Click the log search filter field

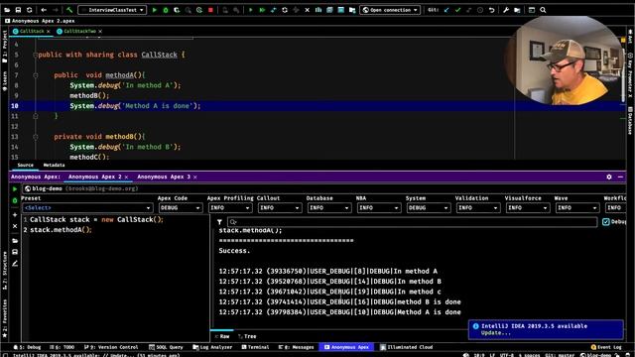click(412, 222)
